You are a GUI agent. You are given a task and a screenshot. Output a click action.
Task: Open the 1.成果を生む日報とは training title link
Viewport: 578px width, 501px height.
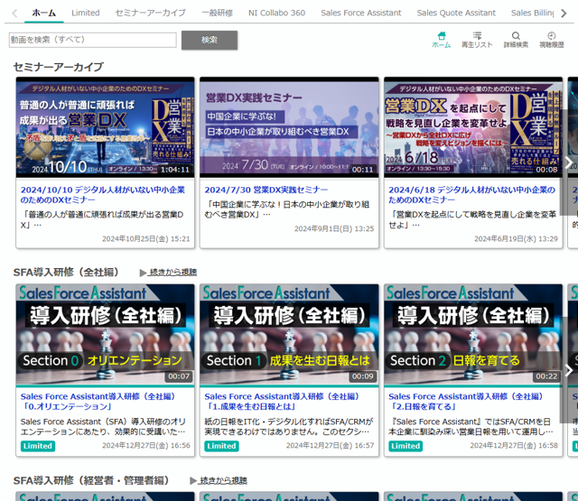point(282,402)
